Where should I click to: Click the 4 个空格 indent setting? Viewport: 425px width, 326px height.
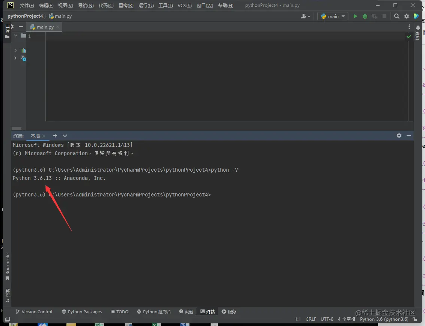347,319
